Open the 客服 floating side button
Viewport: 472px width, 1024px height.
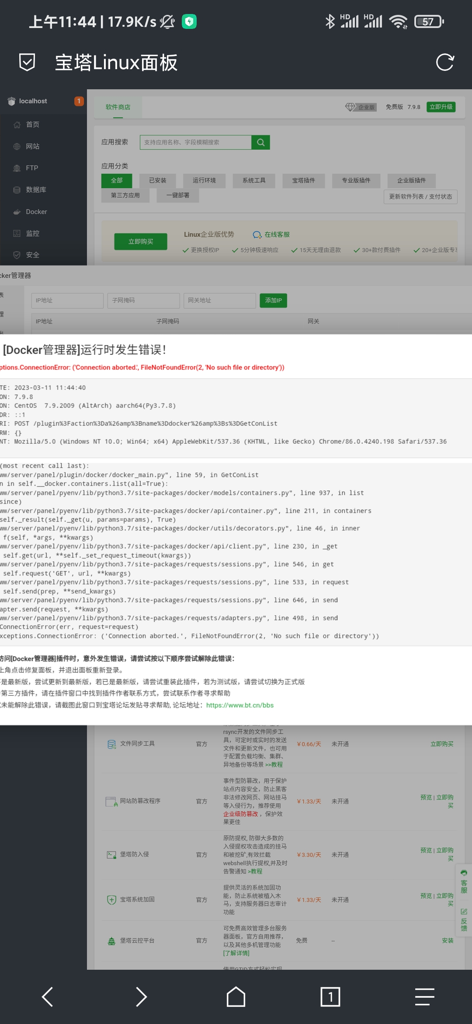click(464, 882)
